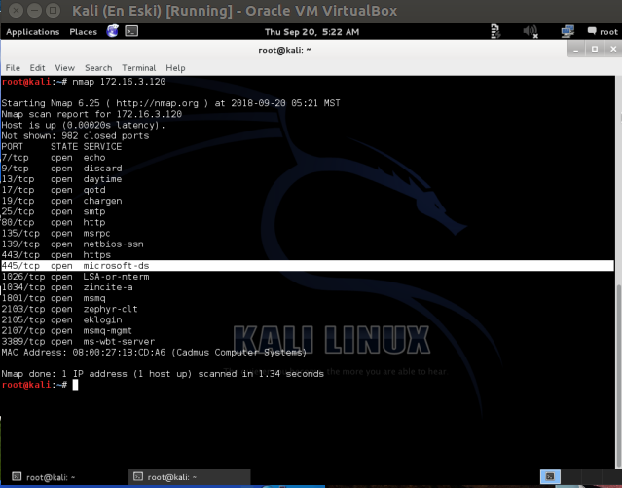622x488 pixels.
Task: Click the MAC Address line
Action: [154, 353]
